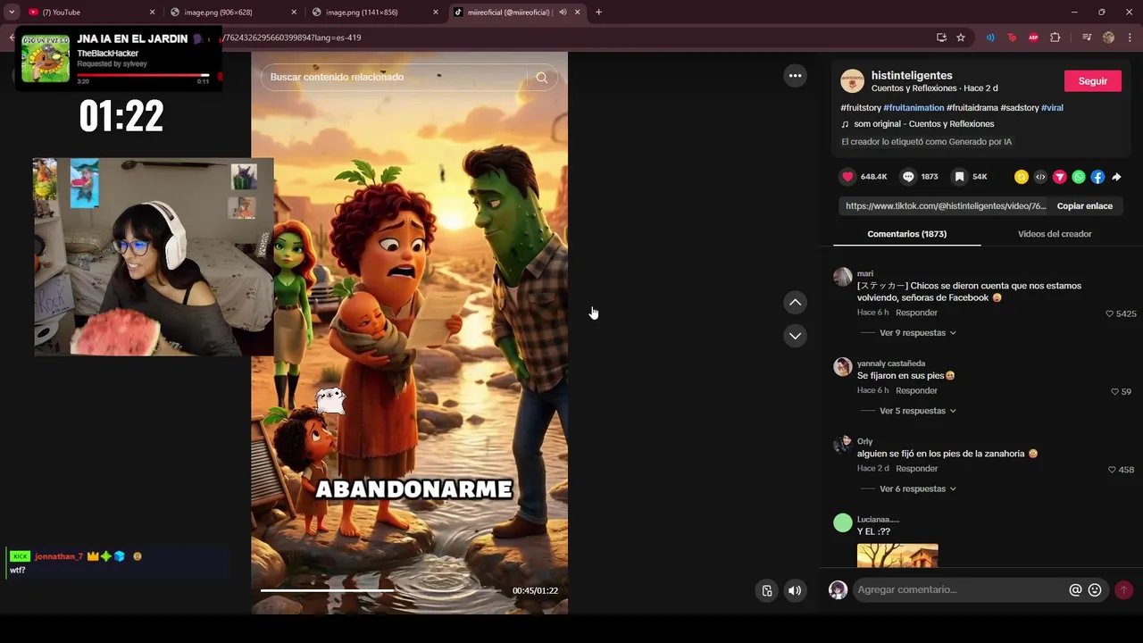The width and height of the screenshot is (1143, 643).
Task: Open the blue sound-wave extension icon
Action: (990, 38)
